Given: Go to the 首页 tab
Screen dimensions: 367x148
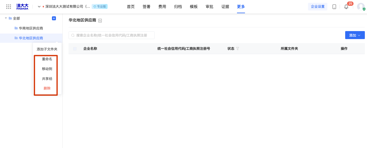Looking at the screenshot, I should click(x=131, y=6).
